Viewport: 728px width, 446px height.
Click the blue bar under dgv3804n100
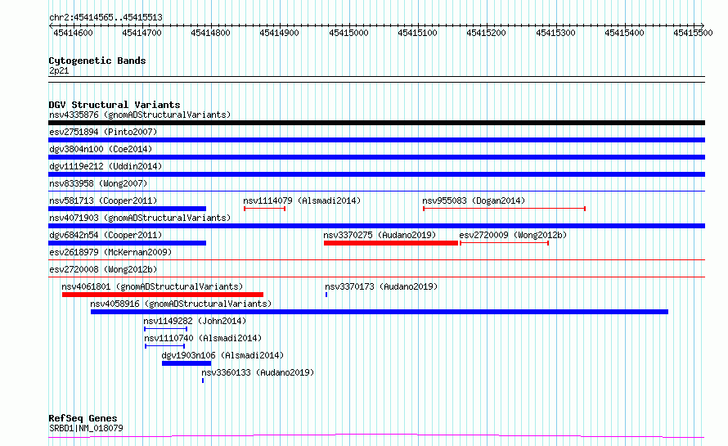[x=376, y=157]
